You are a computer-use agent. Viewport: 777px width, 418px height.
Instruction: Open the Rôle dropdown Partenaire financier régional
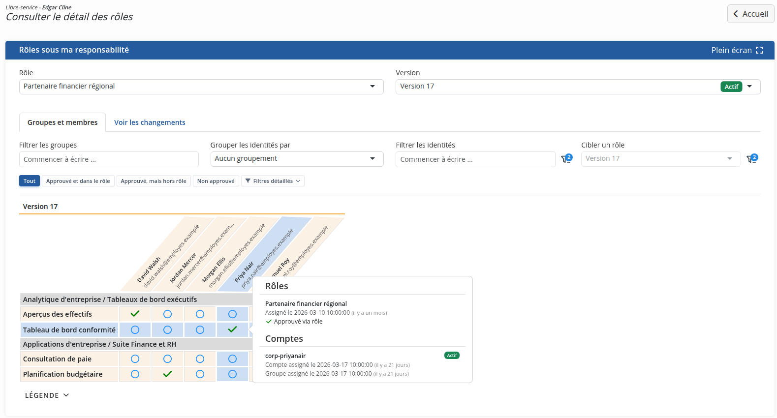click(201, 87)
